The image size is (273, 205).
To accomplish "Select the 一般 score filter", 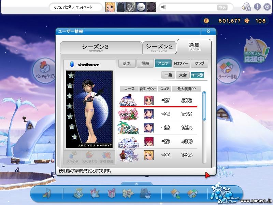I will pos(168,75).
